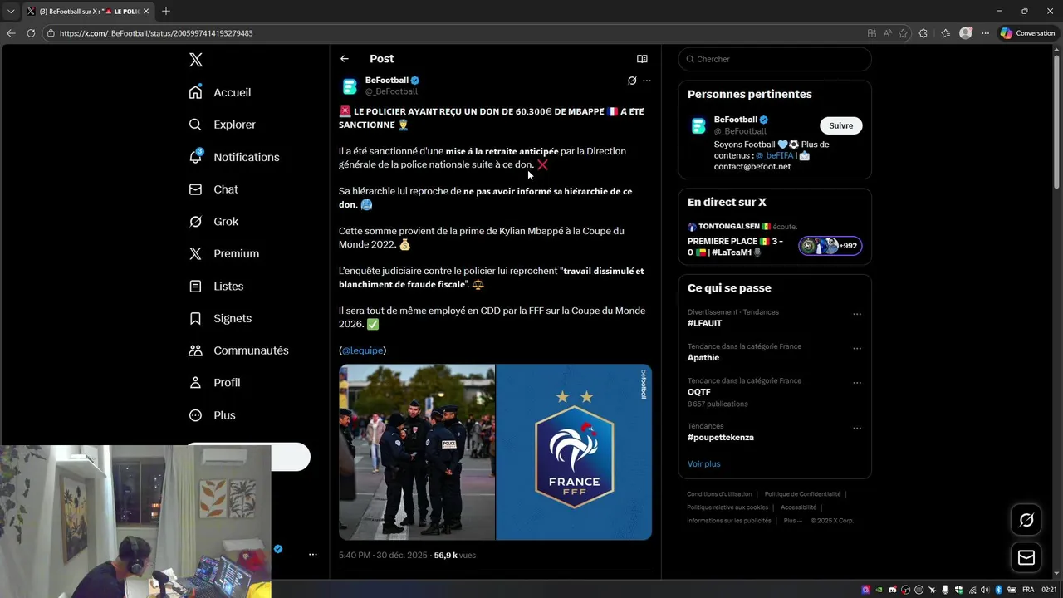Click the Chercher search field
The image size is (1063, 598).
point(775,59)
